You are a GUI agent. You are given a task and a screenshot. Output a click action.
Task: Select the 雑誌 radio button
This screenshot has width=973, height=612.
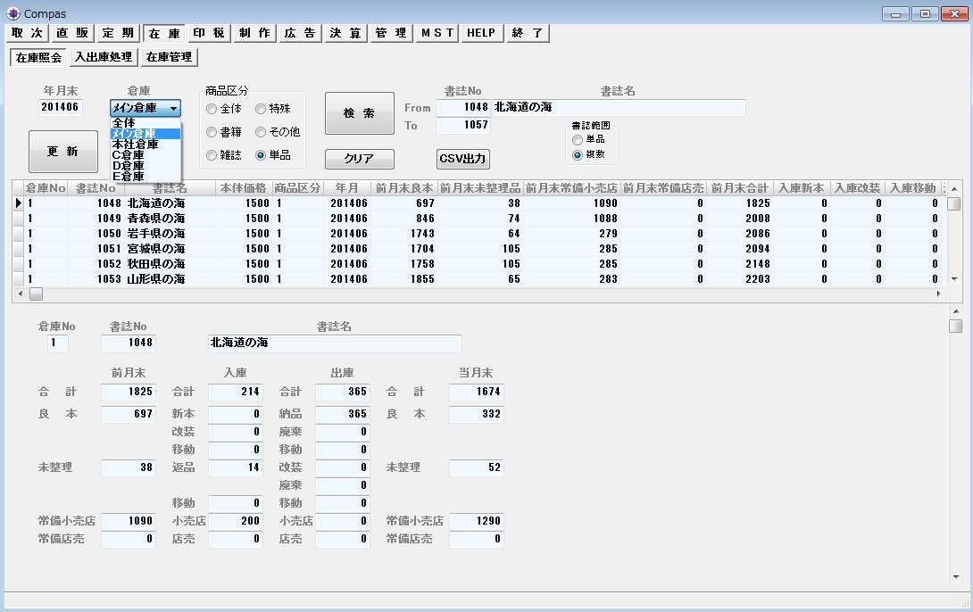tap(212, 155)
